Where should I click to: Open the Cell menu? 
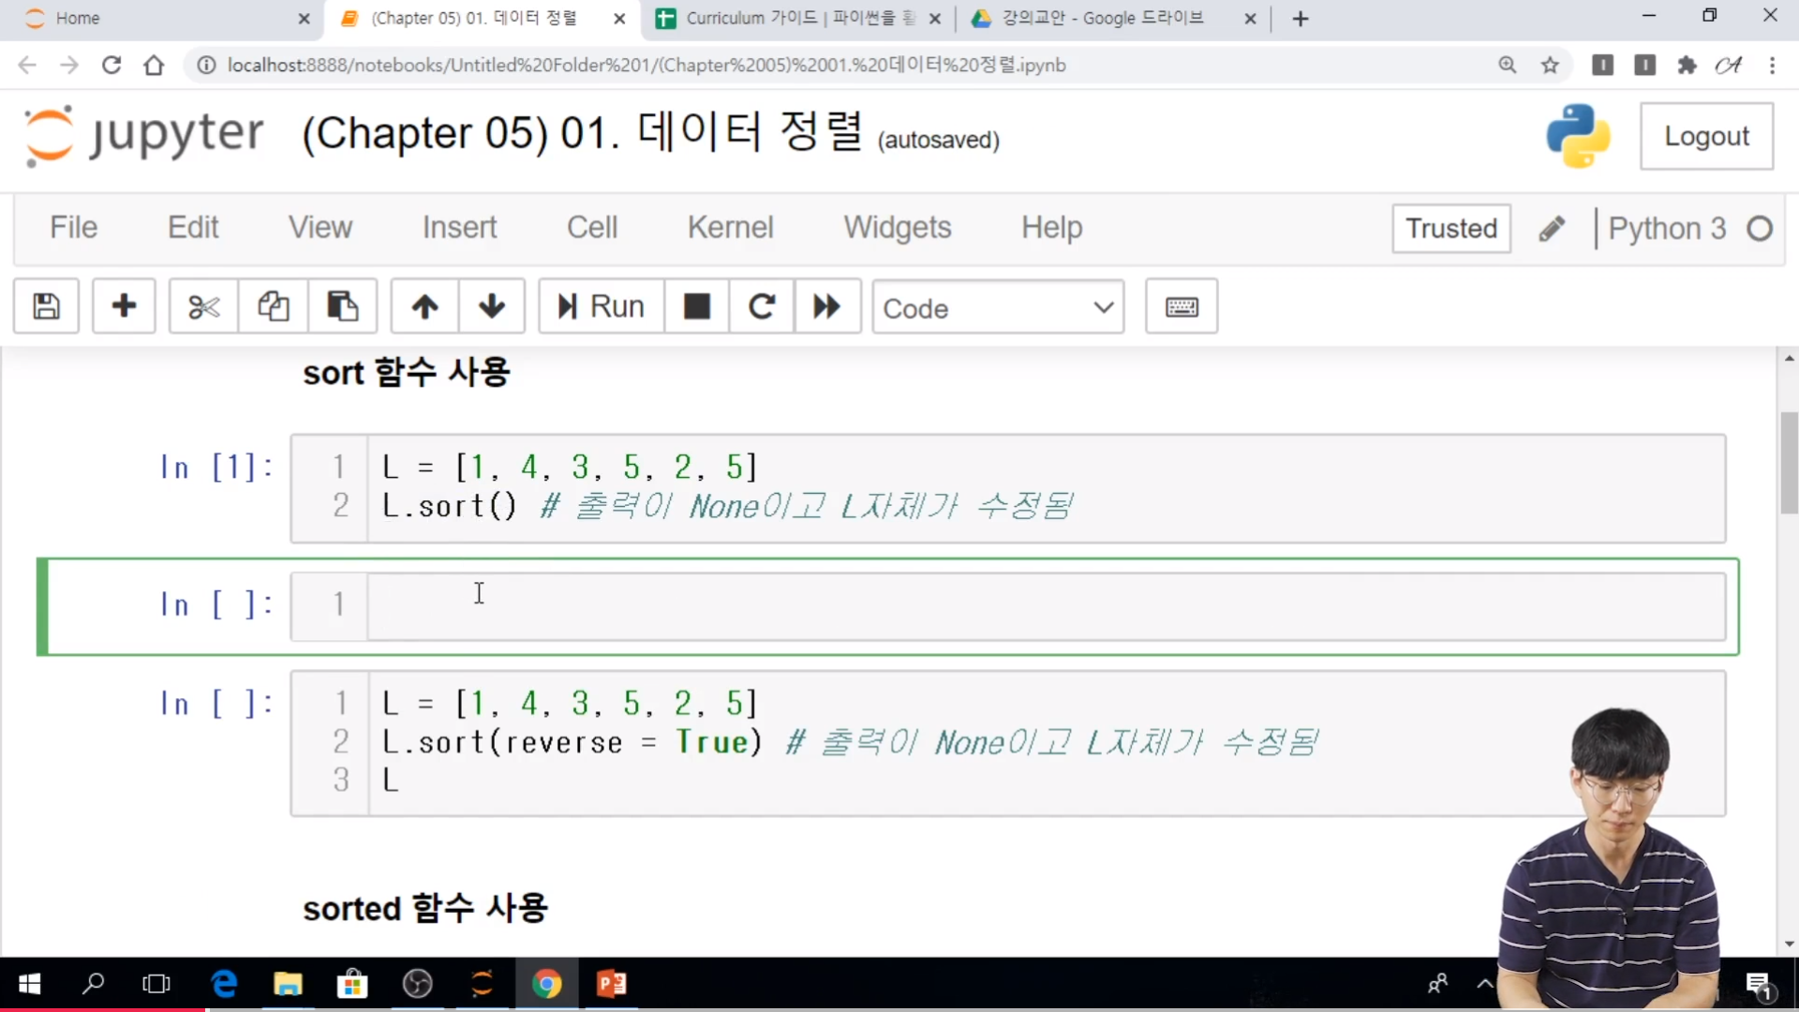[x=591, y=228]
